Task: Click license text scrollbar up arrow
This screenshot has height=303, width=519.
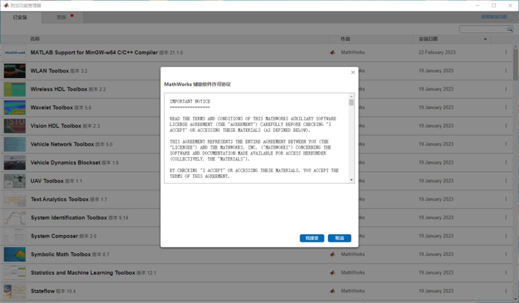Action: point(352,96)
